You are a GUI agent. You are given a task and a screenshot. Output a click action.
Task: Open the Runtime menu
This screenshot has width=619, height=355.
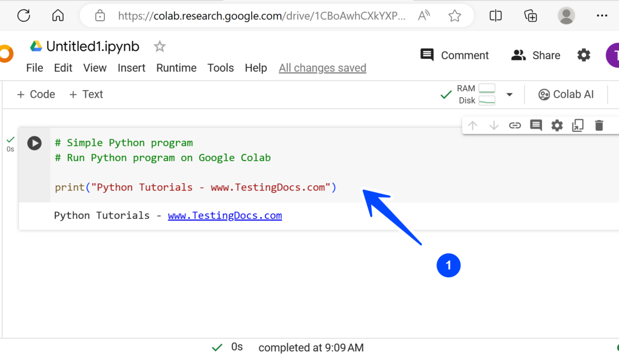coord(176,68)
